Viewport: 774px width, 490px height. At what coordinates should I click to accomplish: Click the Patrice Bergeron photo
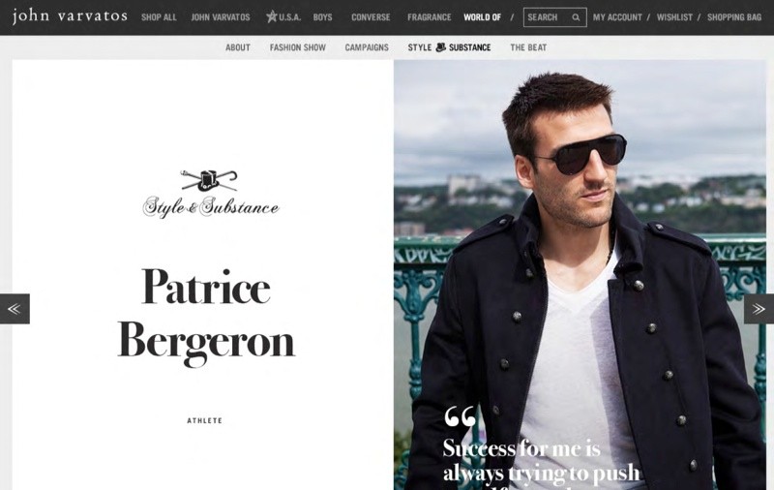pos(580,275)
